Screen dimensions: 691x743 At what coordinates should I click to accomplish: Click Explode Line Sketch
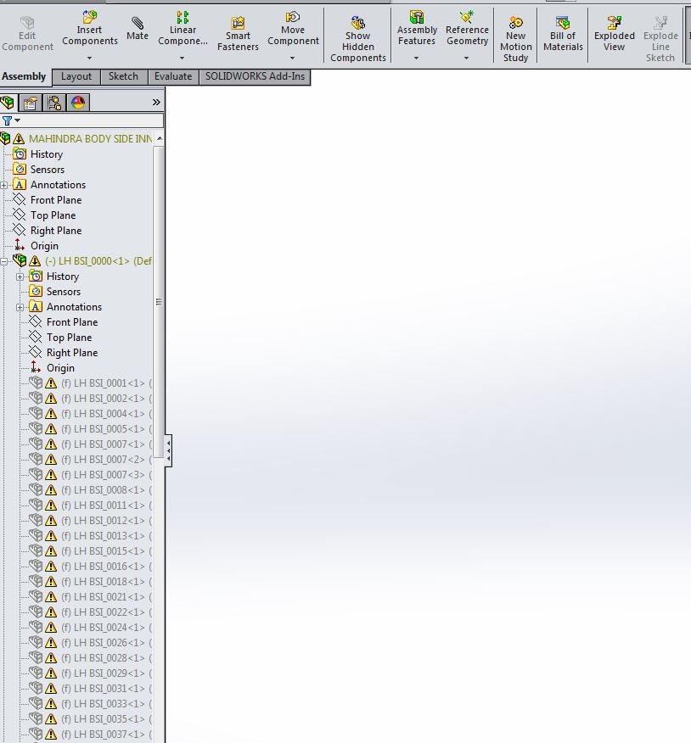pyautogui.click(x=660, y=40)
